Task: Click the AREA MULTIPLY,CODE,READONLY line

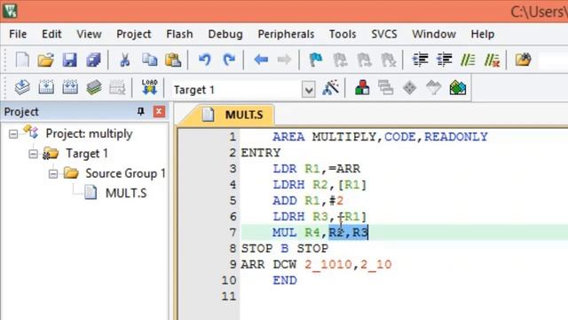Action: coord(380,137)
